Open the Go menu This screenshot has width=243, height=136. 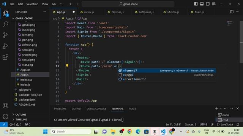[x=54, y=4]
